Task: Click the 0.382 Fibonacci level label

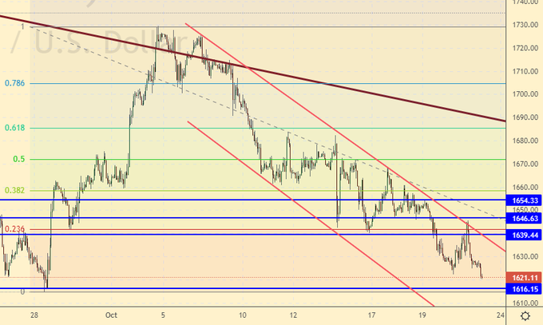Action: 14,190
